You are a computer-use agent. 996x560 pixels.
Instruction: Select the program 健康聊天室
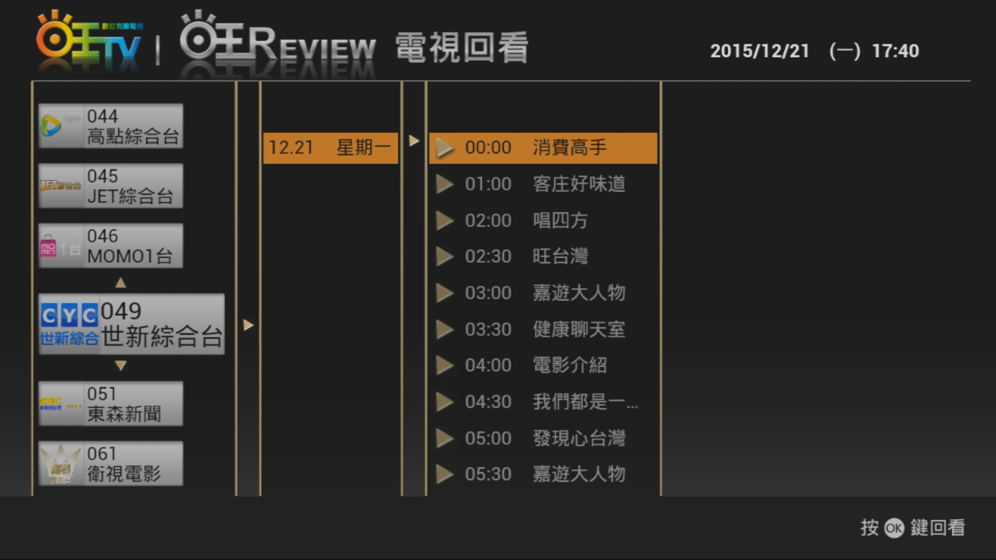(543, 329)
